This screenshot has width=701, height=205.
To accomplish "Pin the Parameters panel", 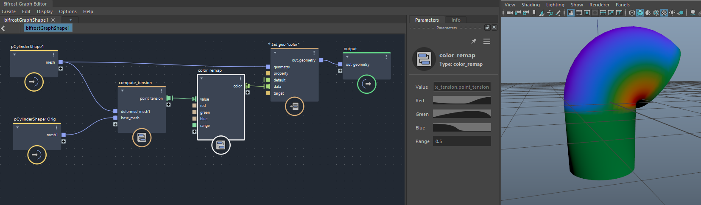I will pos(474,41).
